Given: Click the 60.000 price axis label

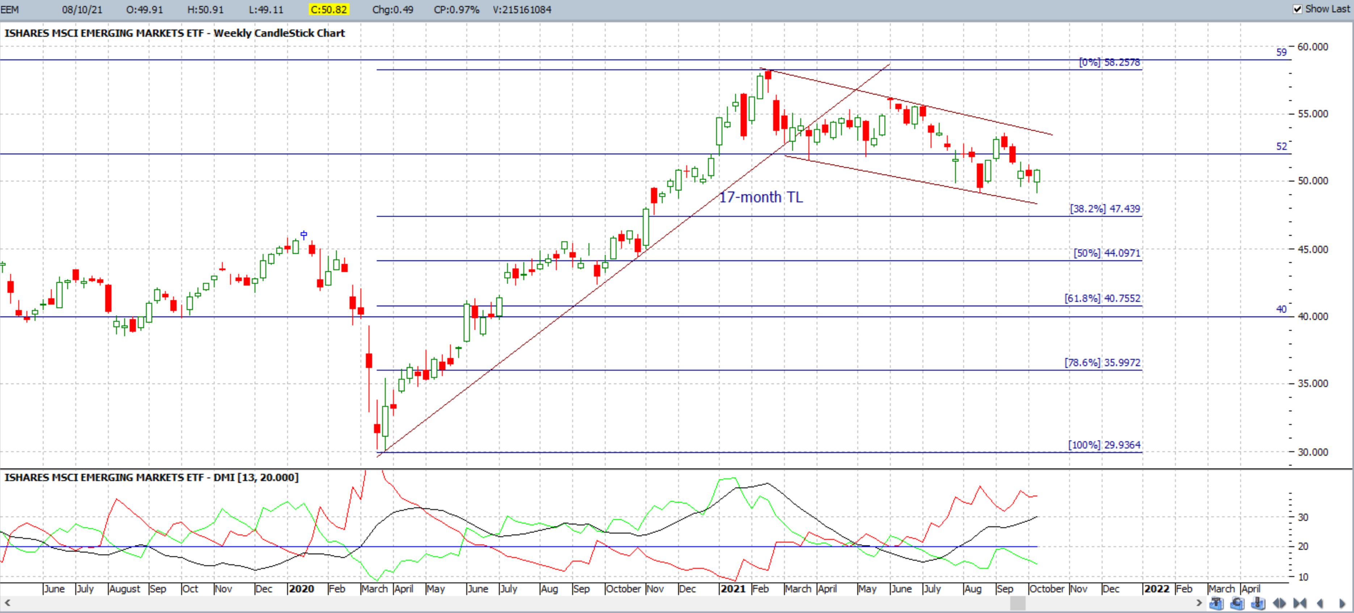Looking at the screenshot, I should [x=1313, y=47].
